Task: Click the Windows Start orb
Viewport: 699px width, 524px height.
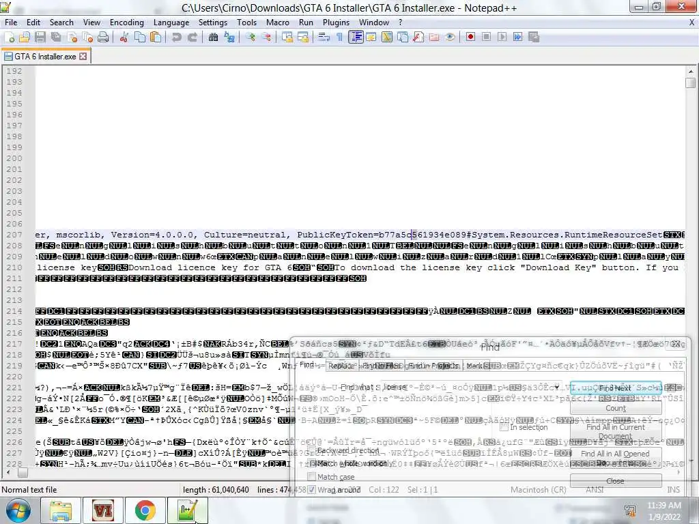Action: pyautogui.click(x=18, y=510)
